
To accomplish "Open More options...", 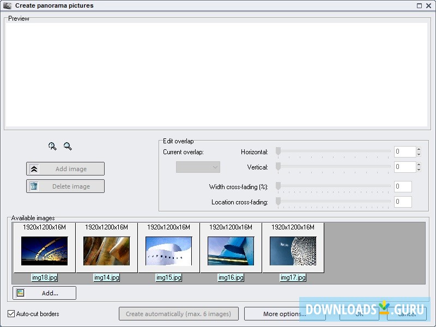I will click(284, 314).
